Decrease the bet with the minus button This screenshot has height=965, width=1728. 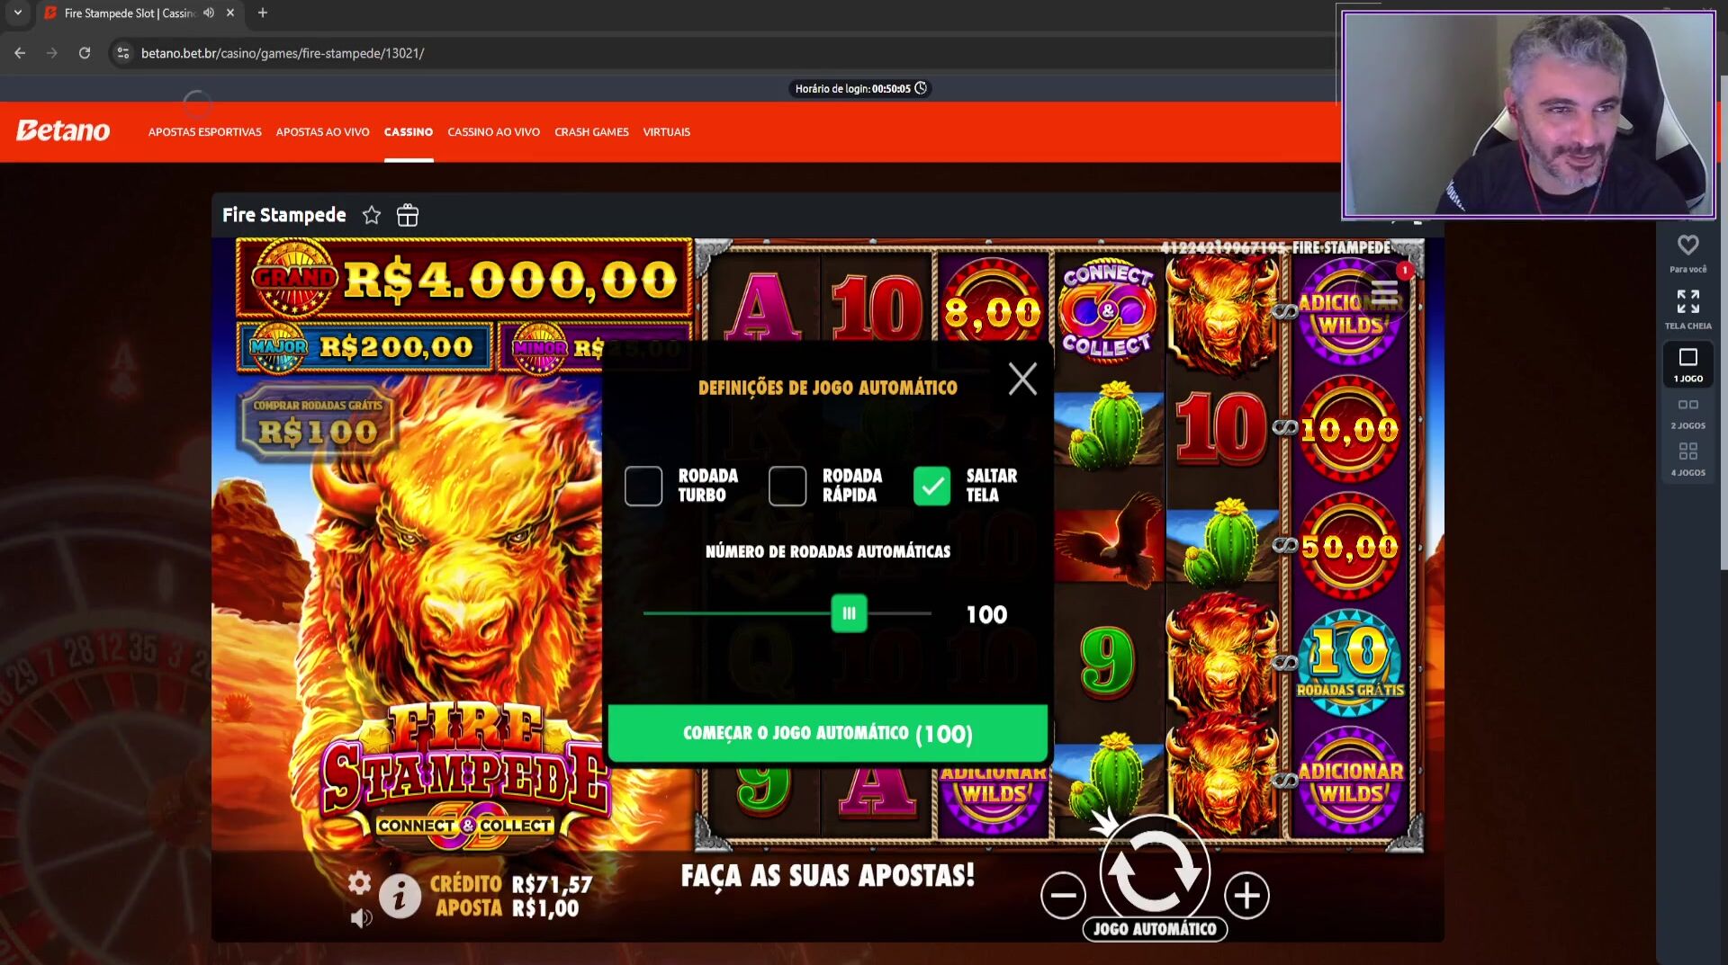coord(1063,896)
